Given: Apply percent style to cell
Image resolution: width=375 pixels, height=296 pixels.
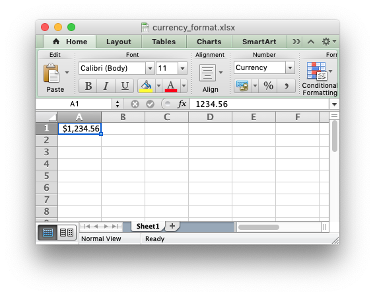Looking at the screenshot, I should [268, 86].
